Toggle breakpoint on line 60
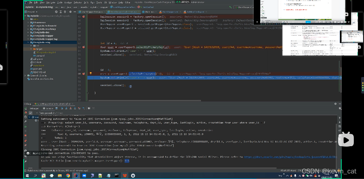This screenshot has width=364, height=179. pyautogui.click(x=83, y=74)
